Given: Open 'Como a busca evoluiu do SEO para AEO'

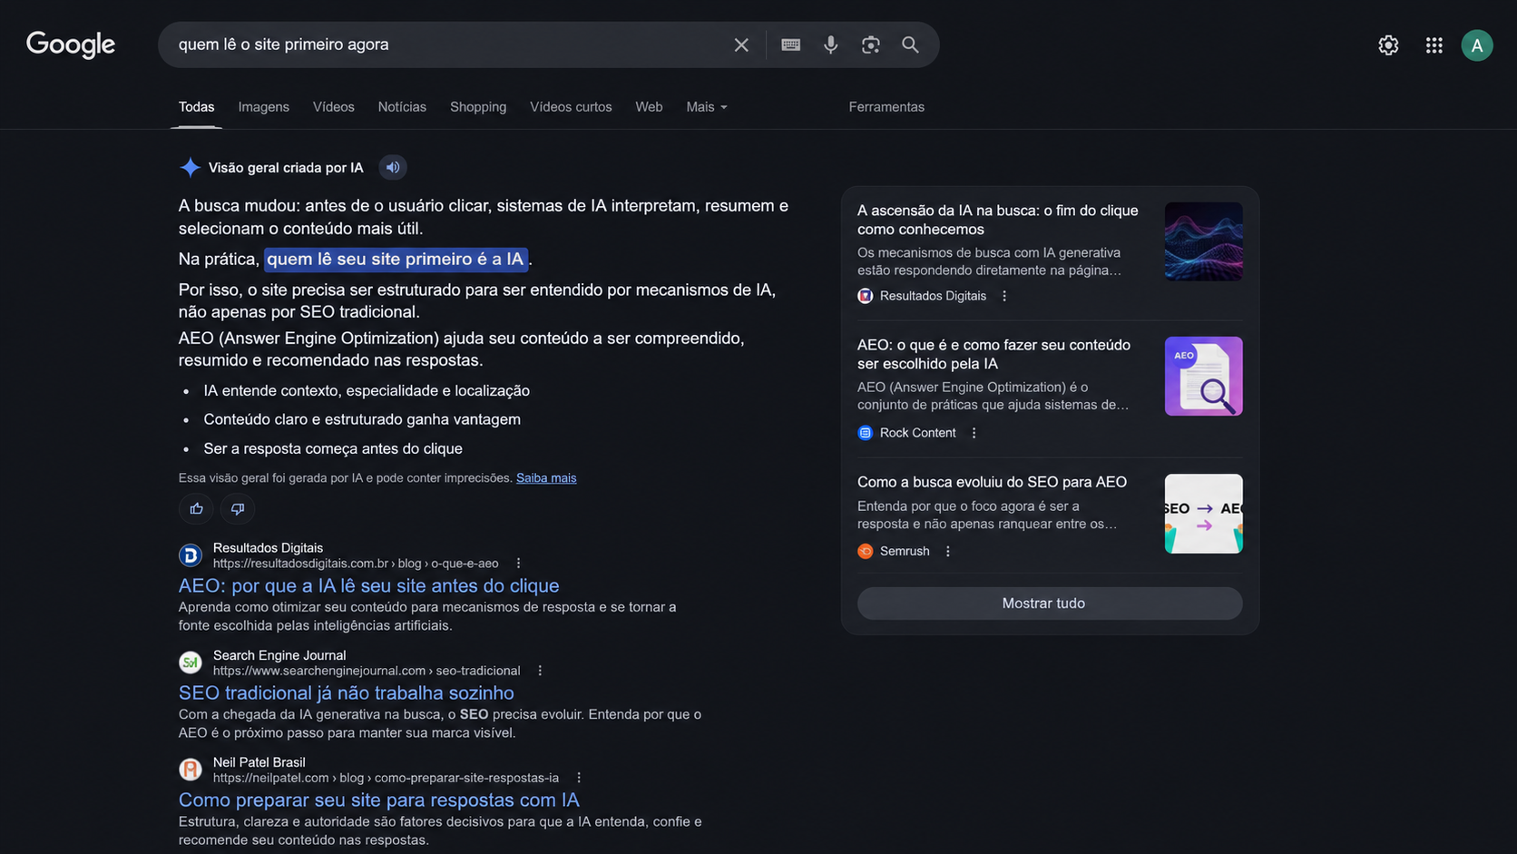Looking at the screenshot, I should (x=992, y=482).
